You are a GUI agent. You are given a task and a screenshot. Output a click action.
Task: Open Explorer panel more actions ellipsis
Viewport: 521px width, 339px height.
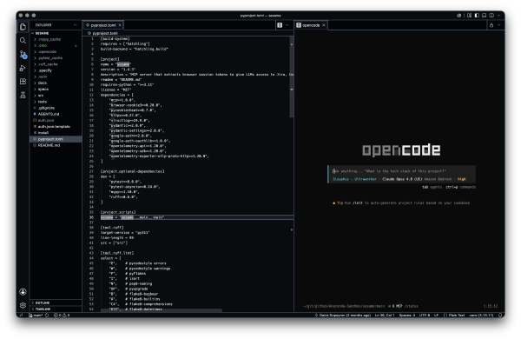click(76, 25)
